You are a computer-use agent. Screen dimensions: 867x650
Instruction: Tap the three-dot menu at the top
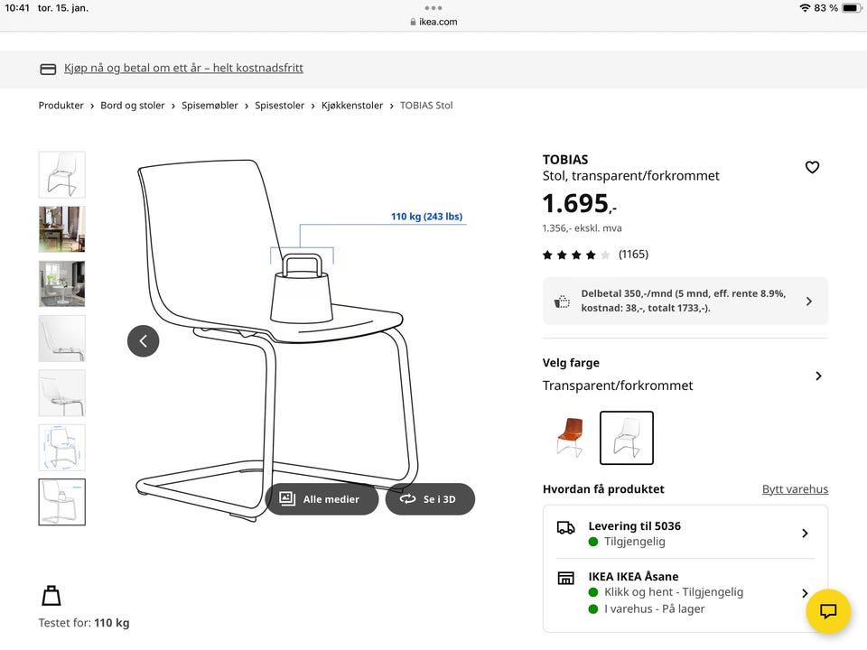click(433, 7)
